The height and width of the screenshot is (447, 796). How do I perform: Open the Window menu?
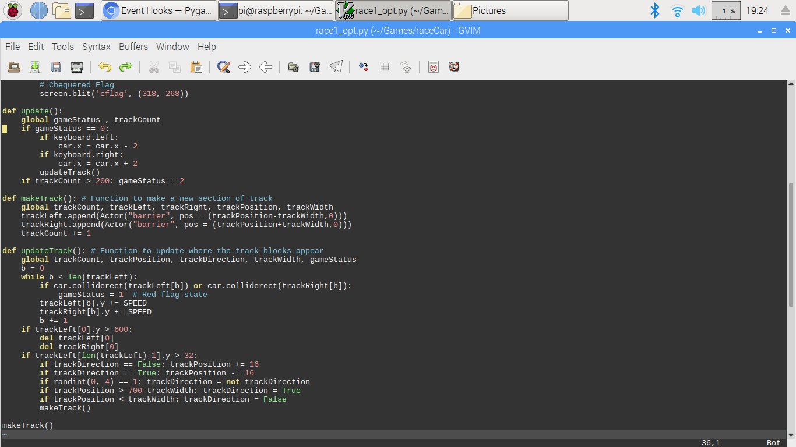(172, 47)
